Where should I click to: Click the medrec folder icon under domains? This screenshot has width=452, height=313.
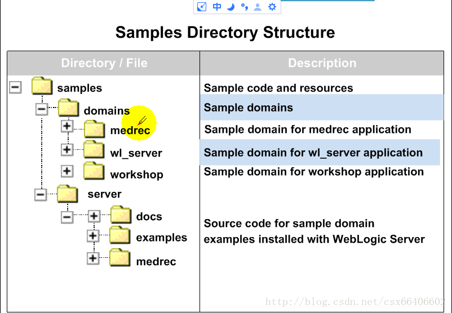[x=94, y=129]
